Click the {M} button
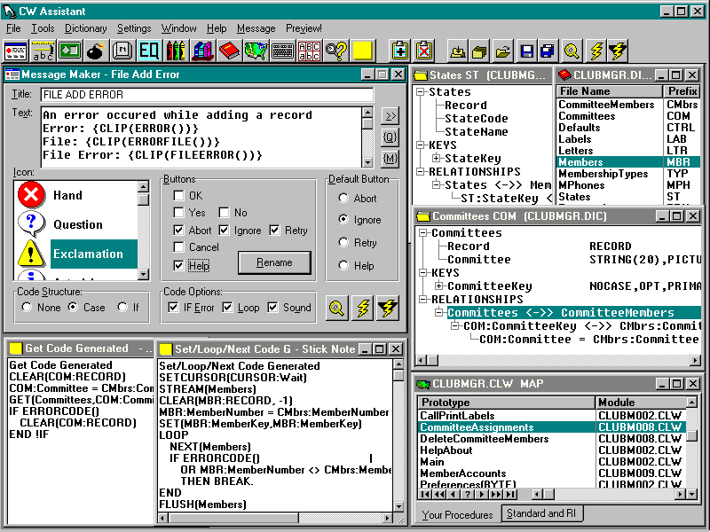 coord(390,159)
